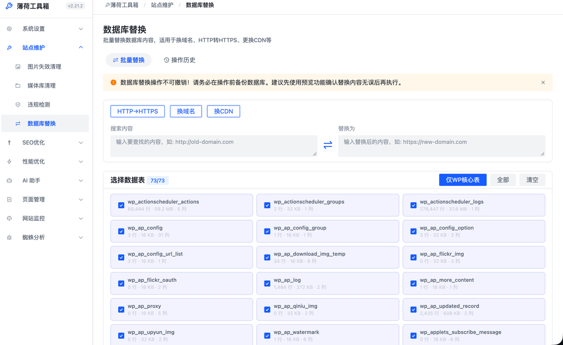Focus the 搜索内容 text area
Screen dimensions: 563x345
214,146
